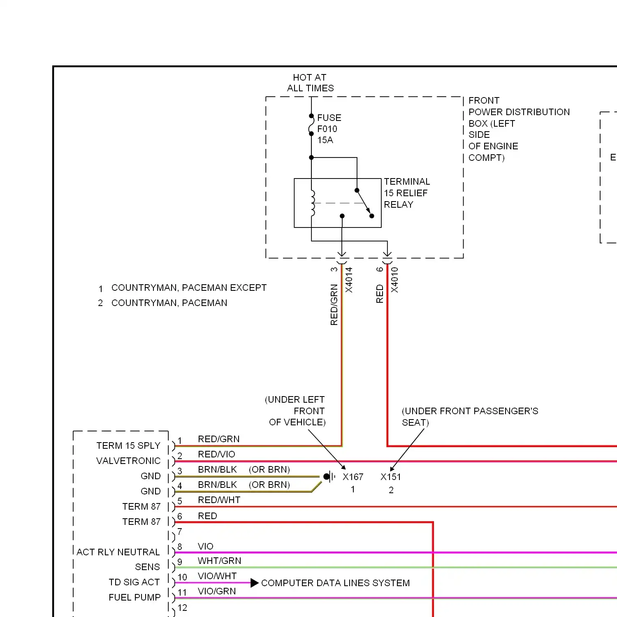
Task: Select note 2 COUNTRYMAN, PACEMAN
Action: pyautogui.click(x=162, y=303)
